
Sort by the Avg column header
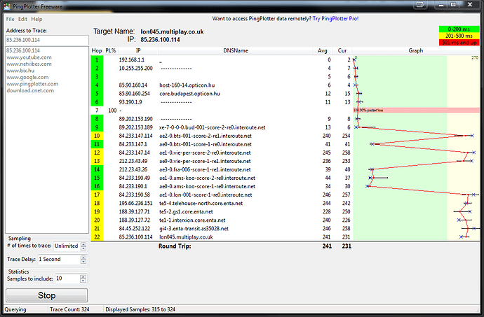pyautogui.click(x=323, y=51)
